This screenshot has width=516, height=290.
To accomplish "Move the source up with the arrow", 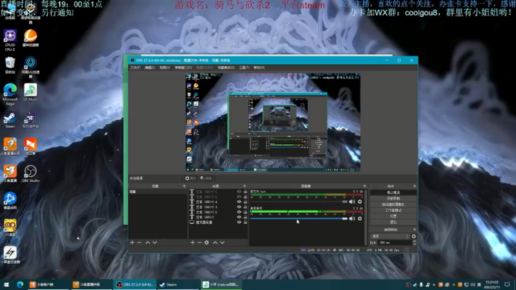I will pyautogui.click(x=215, y=242).
